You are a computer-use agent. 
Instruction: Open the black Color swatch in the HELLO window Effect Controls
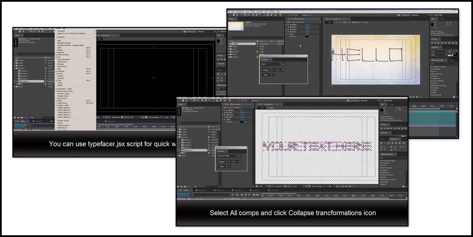(307, 36)
